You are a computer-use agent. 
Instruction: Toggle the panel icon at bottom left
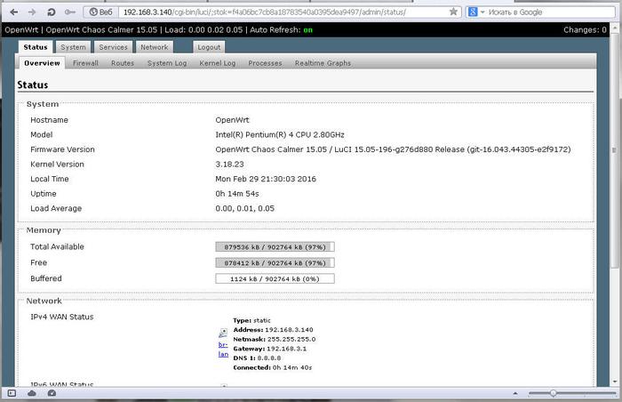[11, 393]
